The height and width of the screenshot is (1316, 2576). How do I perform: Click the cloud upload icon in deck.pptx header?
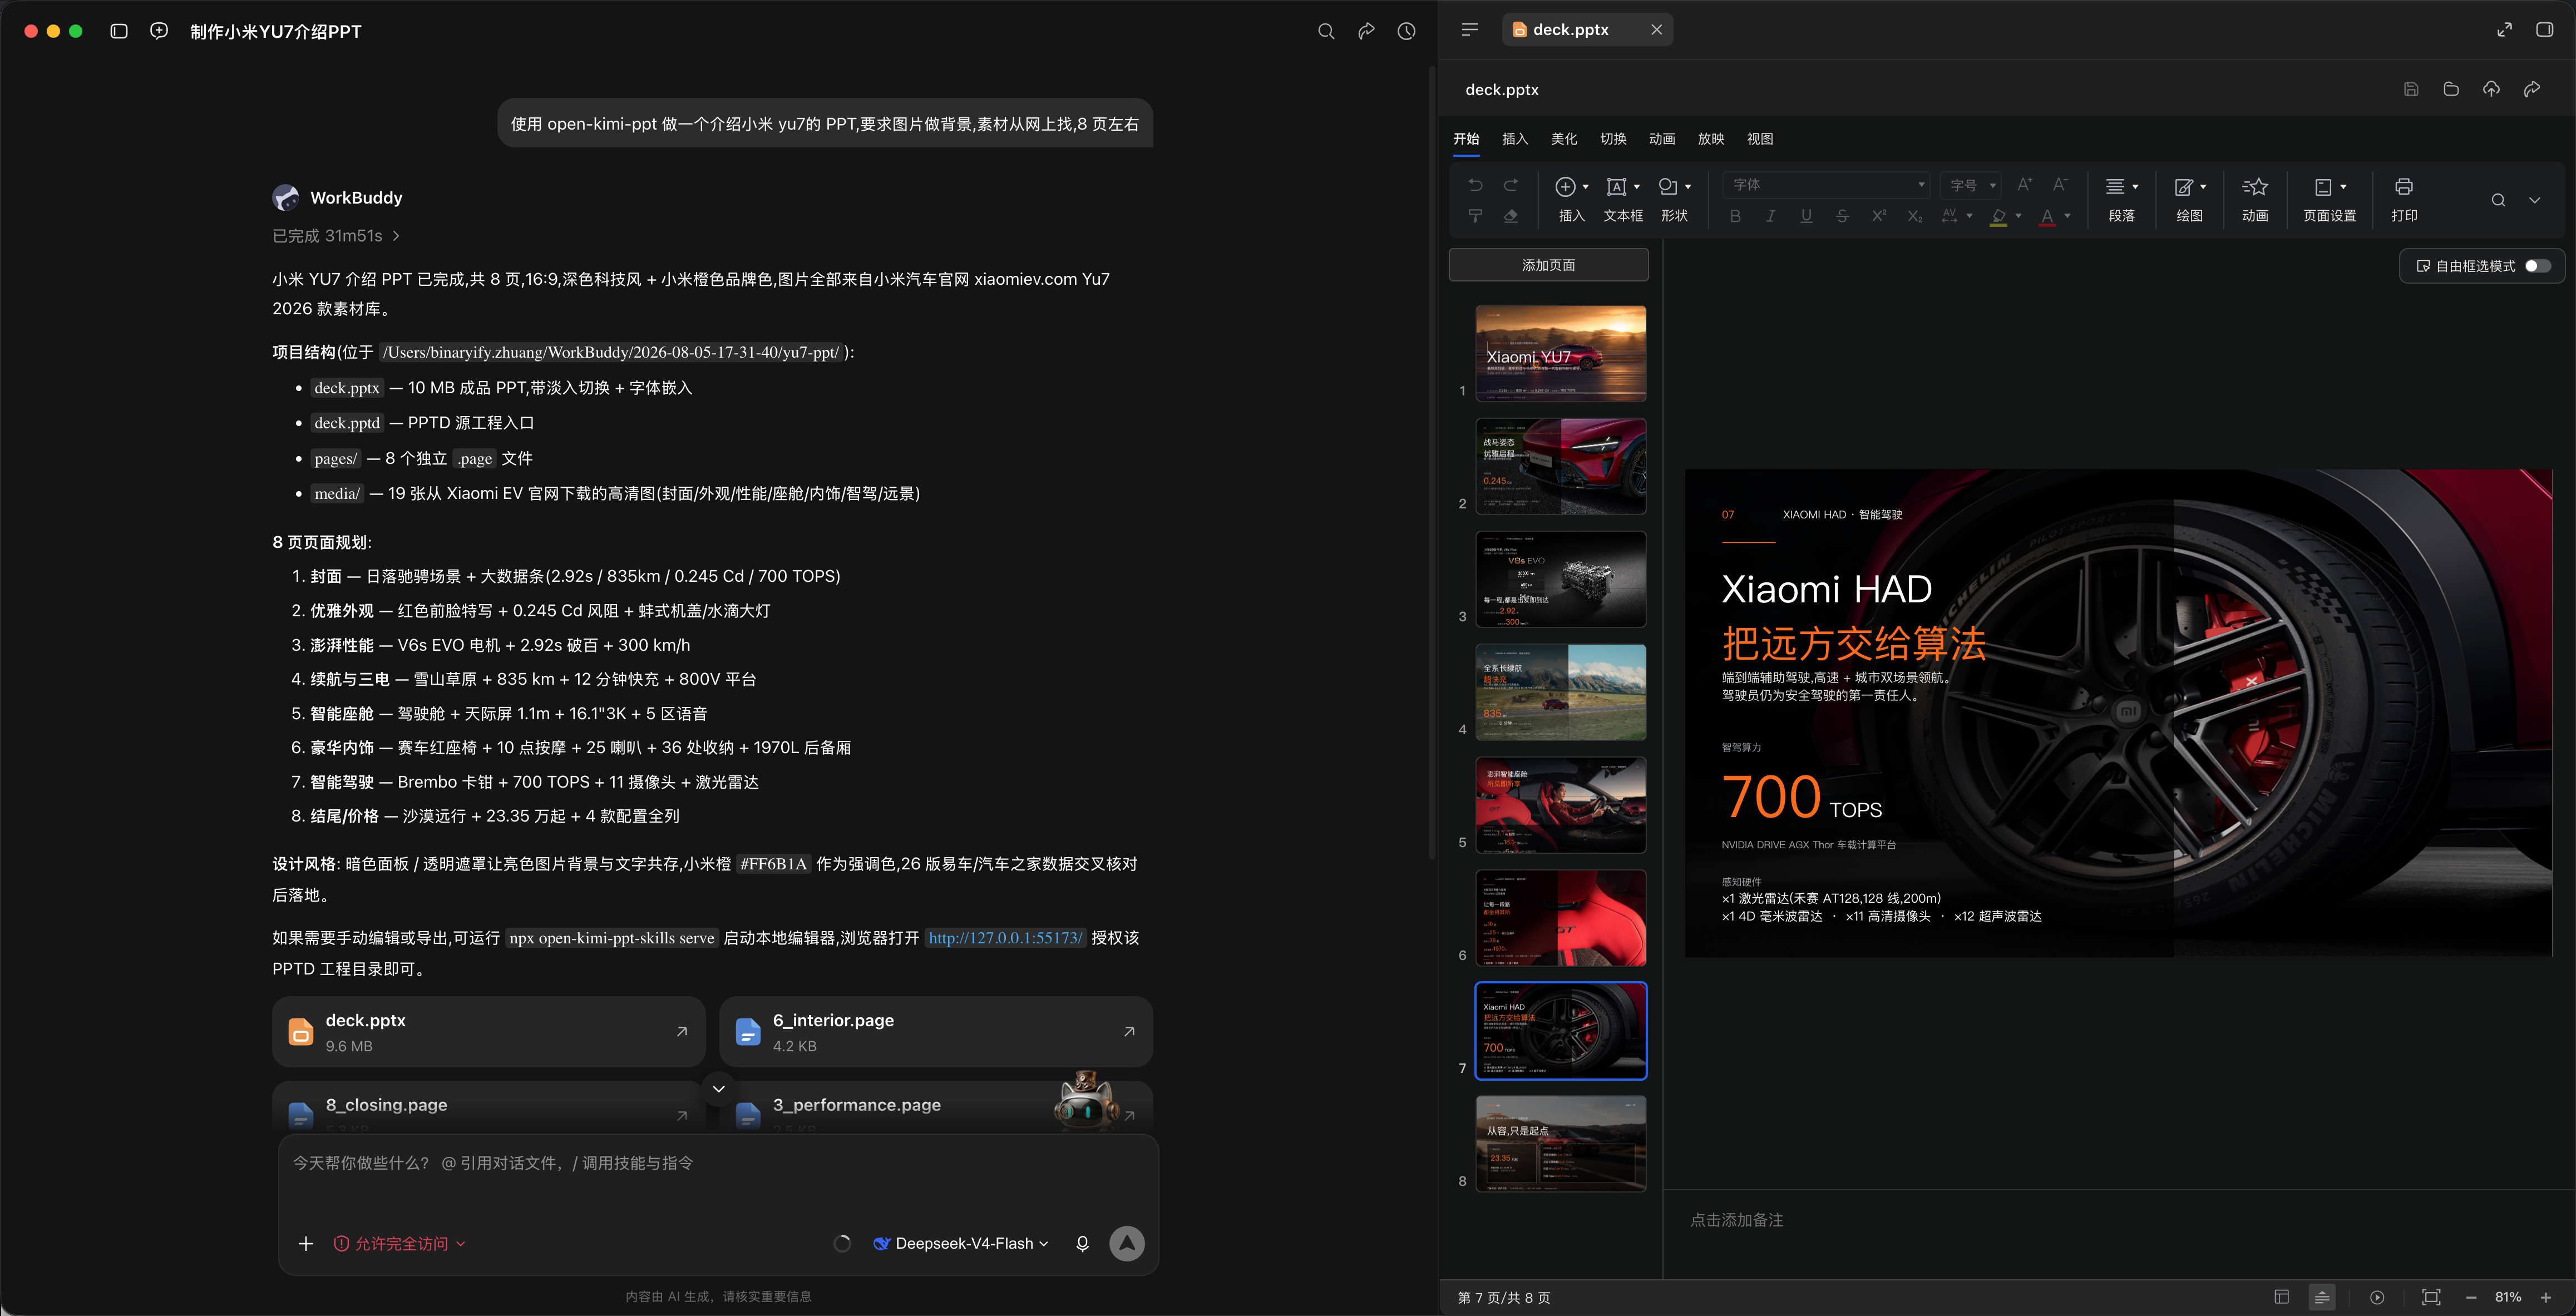click(x=2491, y=89)
